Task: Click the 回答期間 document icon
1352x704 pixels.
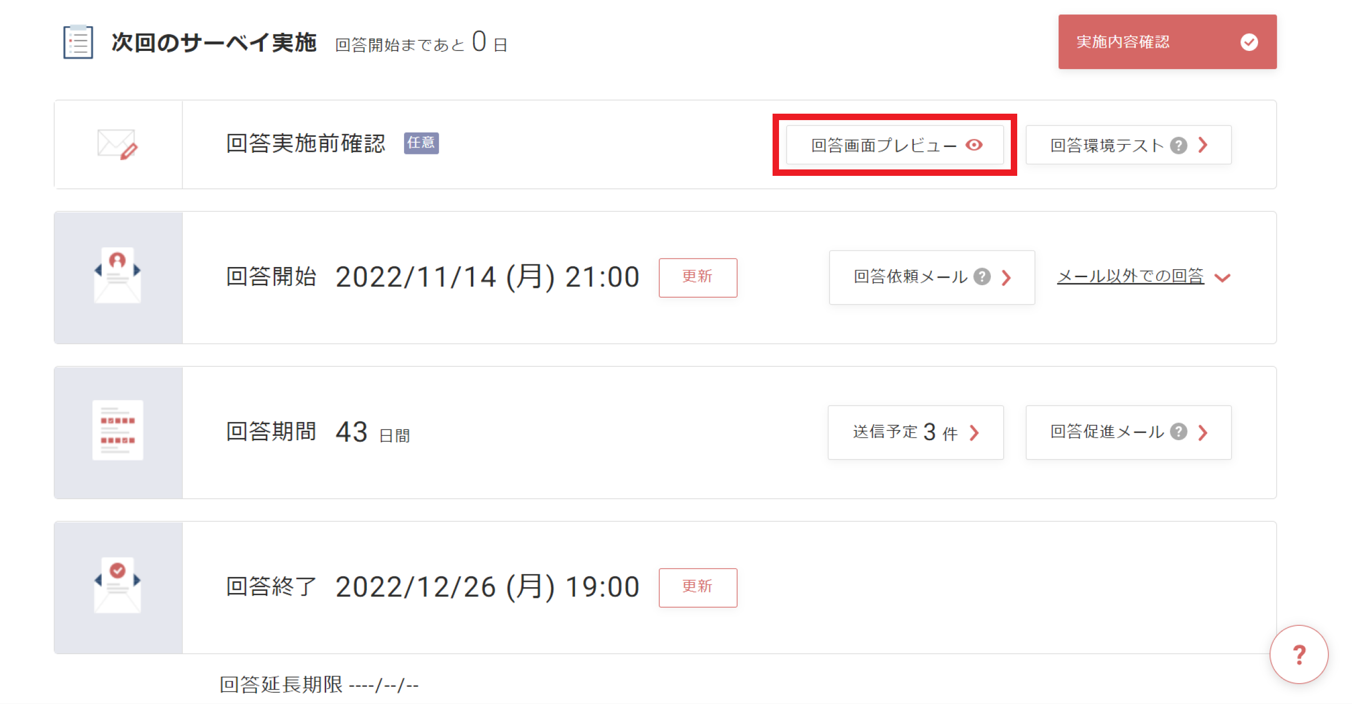Action: pyautogui.click(x=117, y=430)
